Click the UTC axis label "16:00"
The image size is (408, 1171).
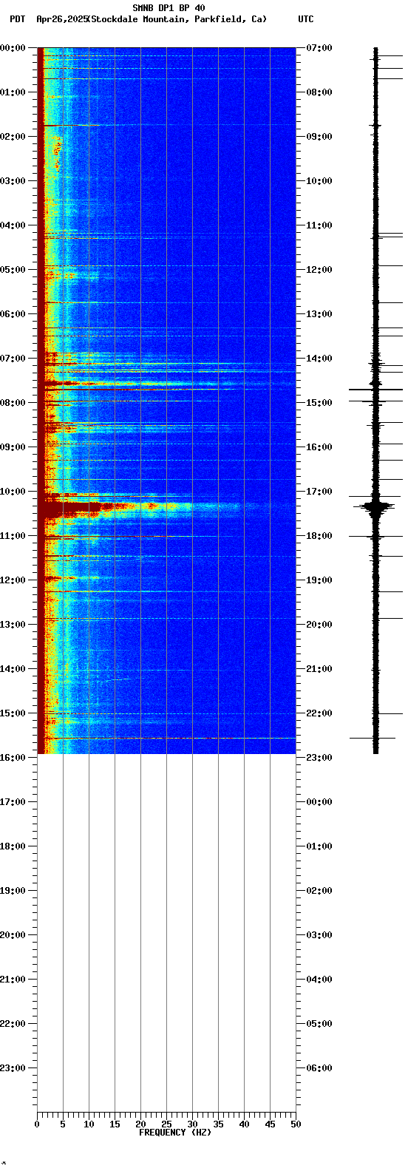tap(319, 447)
